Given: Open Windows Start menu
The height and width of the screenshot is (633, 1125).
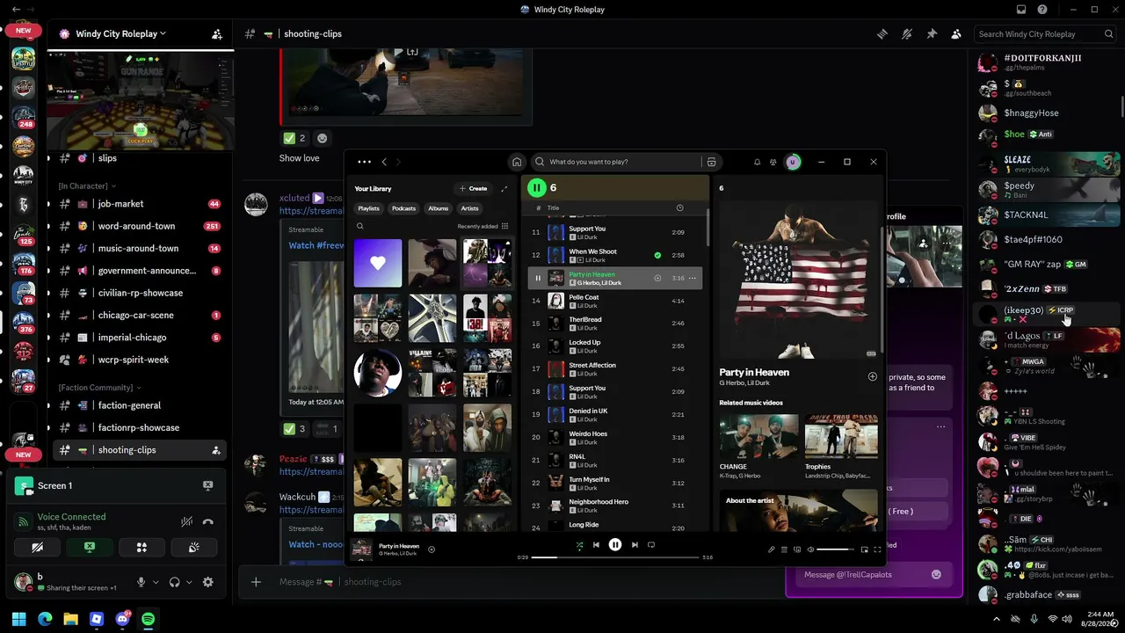Looking at the screenshot, I should [x=19, y=619].
